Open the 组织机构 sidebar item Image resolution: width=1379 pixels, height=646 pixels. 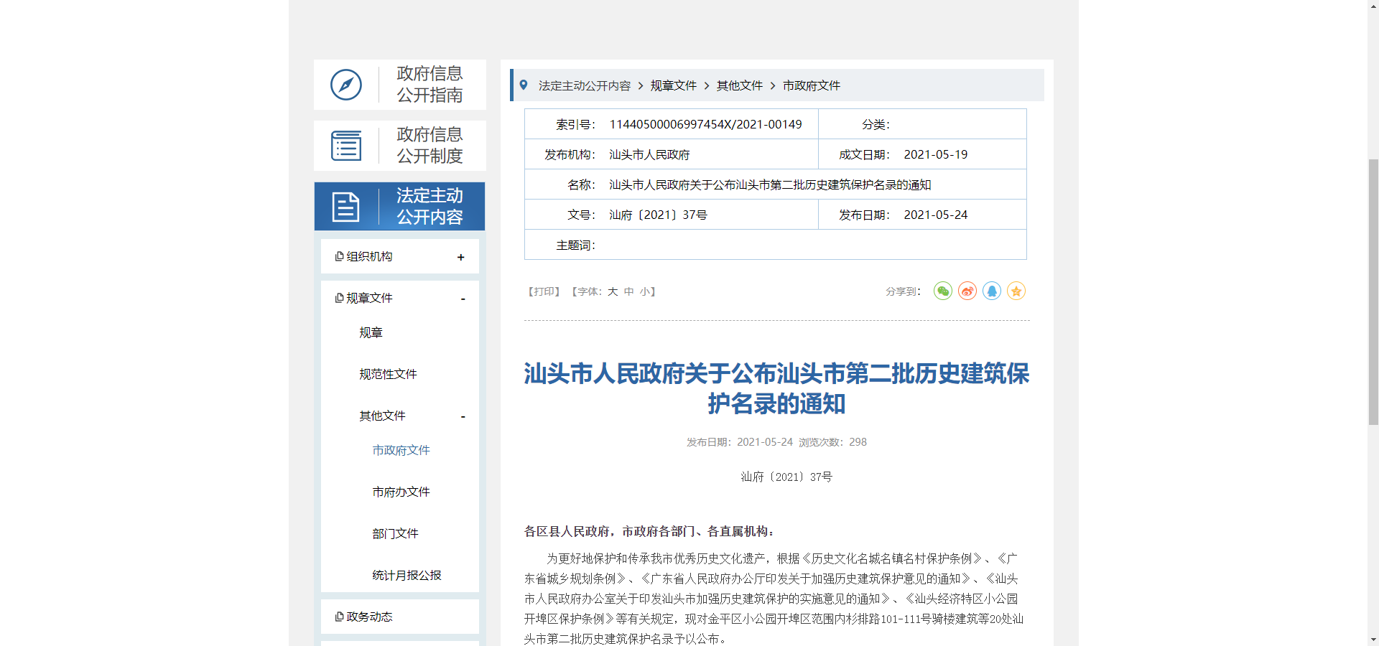(x=369, y=256)
